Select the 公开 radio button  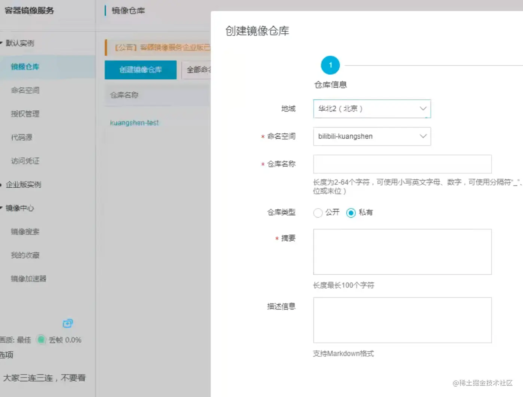point(318,213)
